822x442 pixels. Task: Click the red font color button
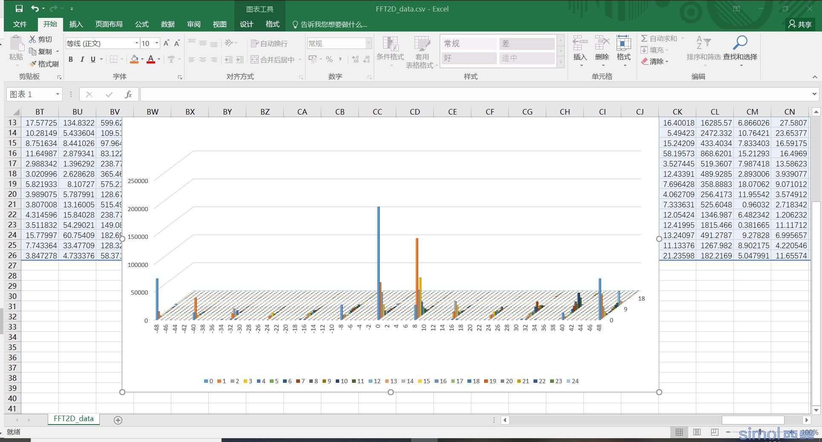pos(150,60)
